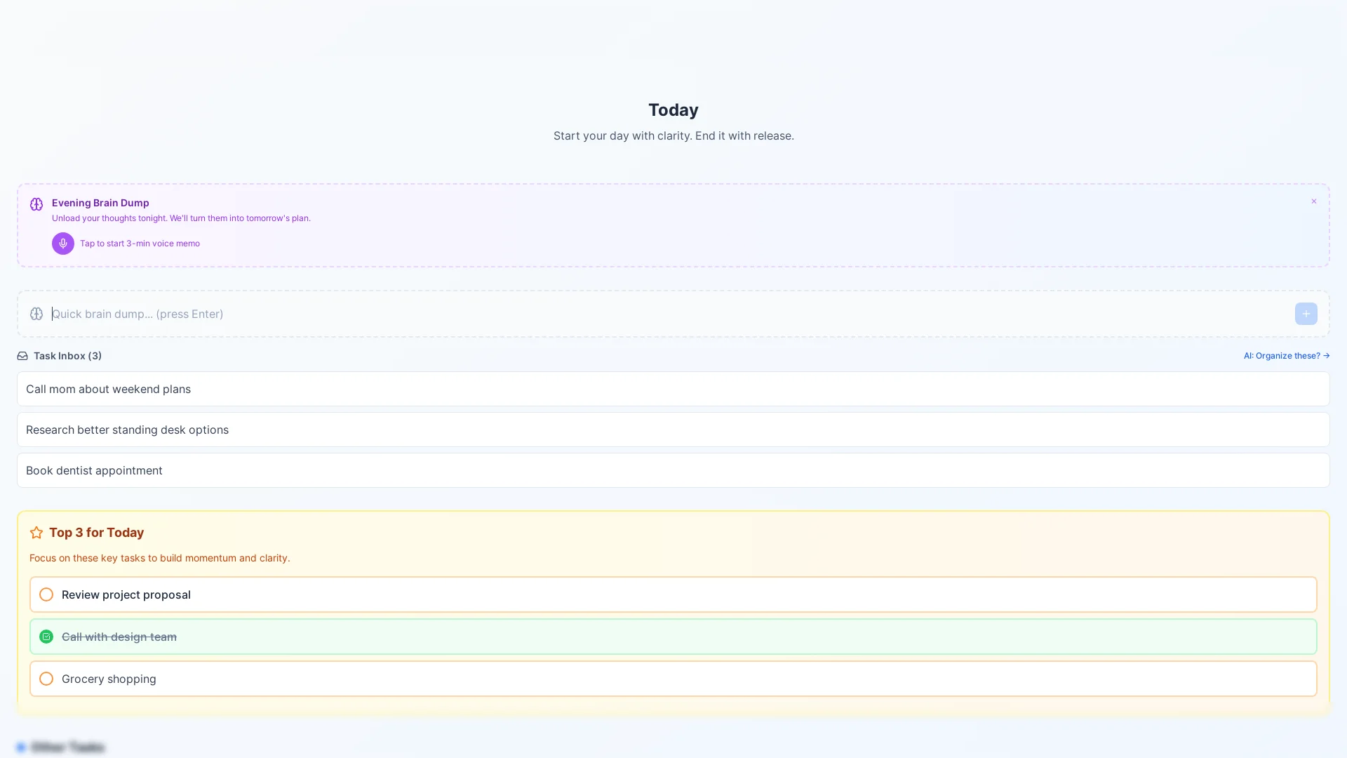Click the microphone voice memo button
The height and width of the screenshot is (758, 1347).
click(x=62, y=244)
